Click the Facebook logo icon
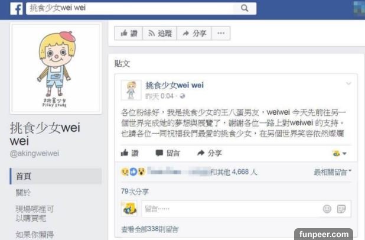This screenshot has width=365, height=240. point(17,9)
